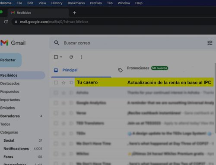The width and height of the screenshot is (216, 165).
Task: Compose a new email with Redactar
Action: 11,60
